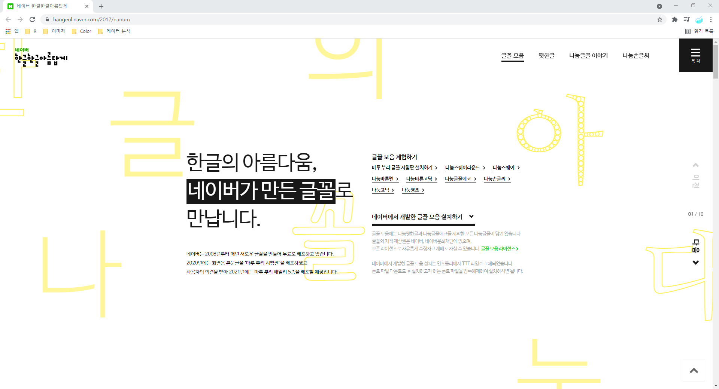The height and width of the screenshot is (389, 719).
Task: Click the 한글의 아름다움 headline
Action: pos(252,162)
